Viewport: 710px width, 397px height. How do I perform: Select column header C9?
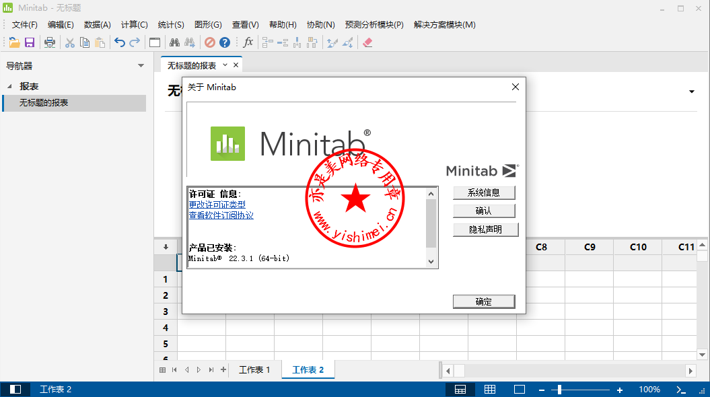click(x=590, y=247)
